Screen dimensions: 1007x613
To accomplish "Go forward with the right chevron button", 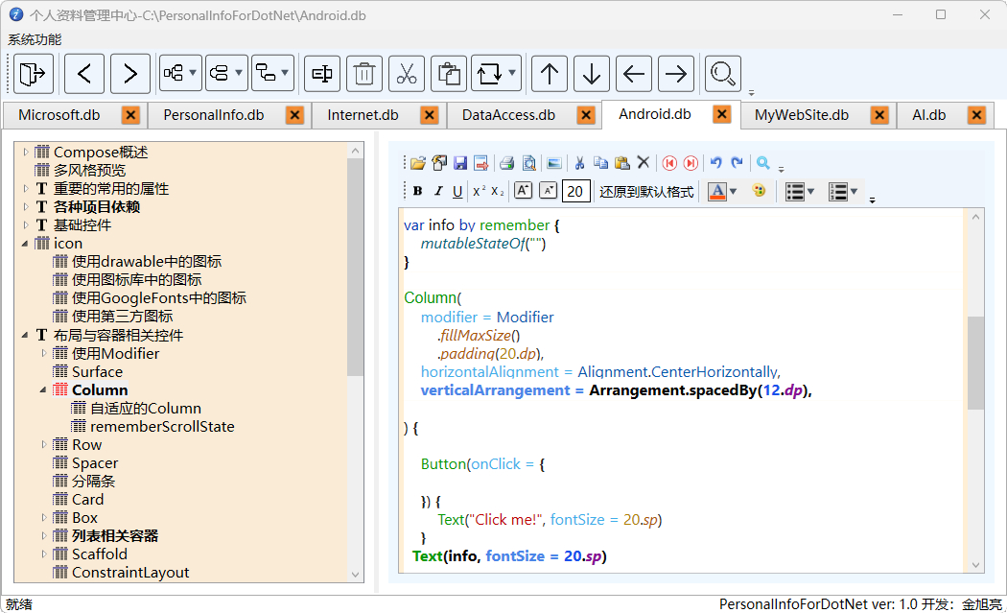I will click(x=129, y=74).
